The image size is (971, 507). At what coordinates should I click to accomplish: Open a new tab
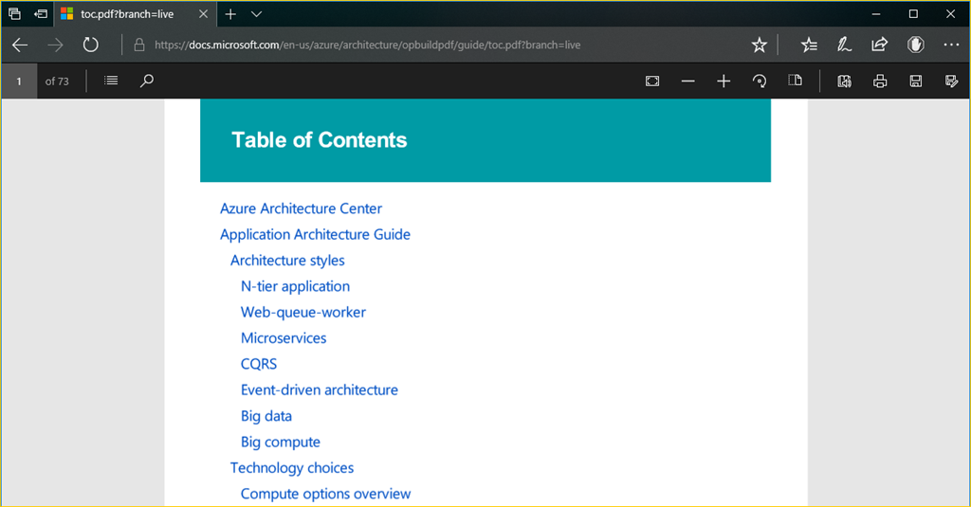click(230, 14)
